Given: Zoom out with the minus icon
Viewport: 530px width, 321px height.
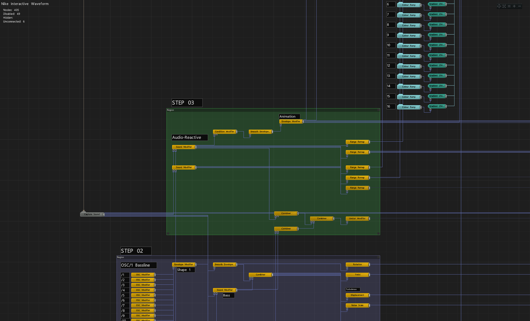Looking at the screenshot, I should (x=520, y=6).
